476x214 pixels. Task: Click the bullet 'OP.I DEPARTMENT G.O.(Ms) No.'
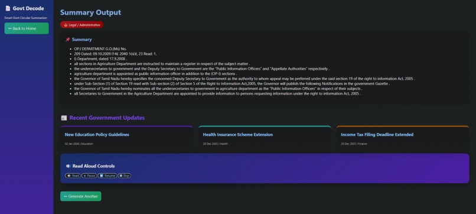pyautogui.click(x=100, y=48)
